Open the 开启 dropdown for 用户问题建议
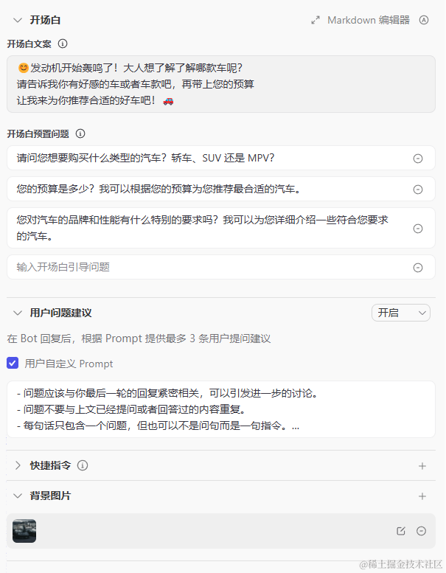 pos(401,313)
